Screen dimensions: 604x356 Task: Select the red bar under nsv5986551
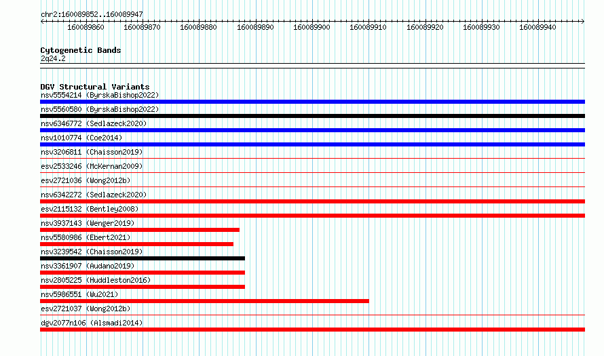tap(204, 301)
